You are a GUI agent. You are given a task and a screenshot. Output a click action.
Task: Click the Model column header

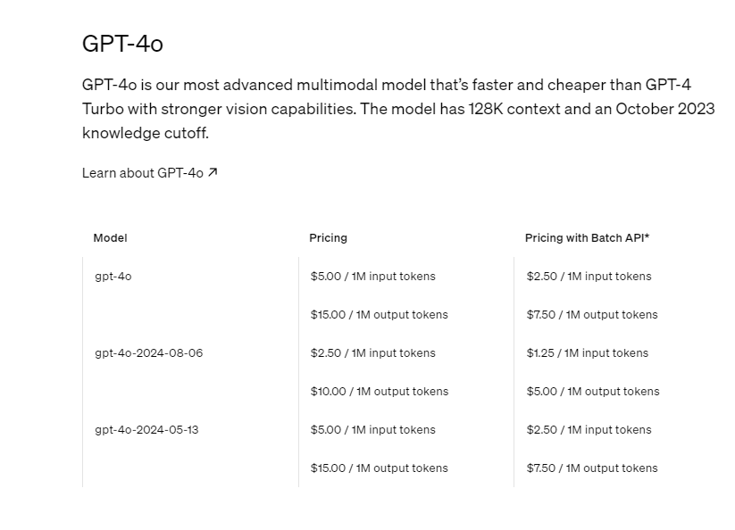point(110,238)
